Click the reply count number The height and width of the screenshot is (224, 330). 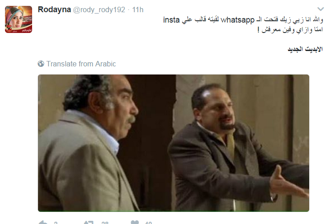click(56, 223)
